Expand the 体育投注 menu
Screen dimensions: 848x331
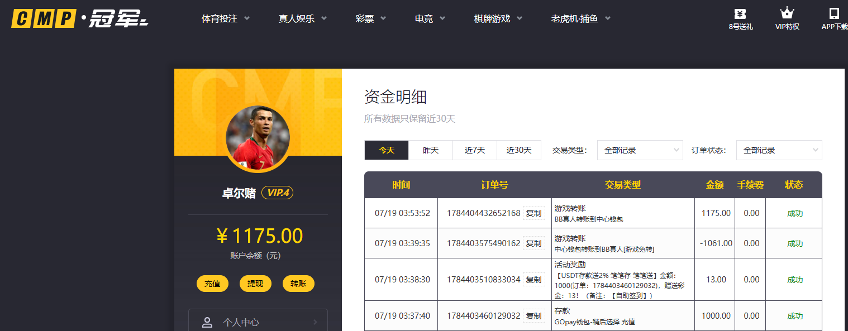point(226,18)
